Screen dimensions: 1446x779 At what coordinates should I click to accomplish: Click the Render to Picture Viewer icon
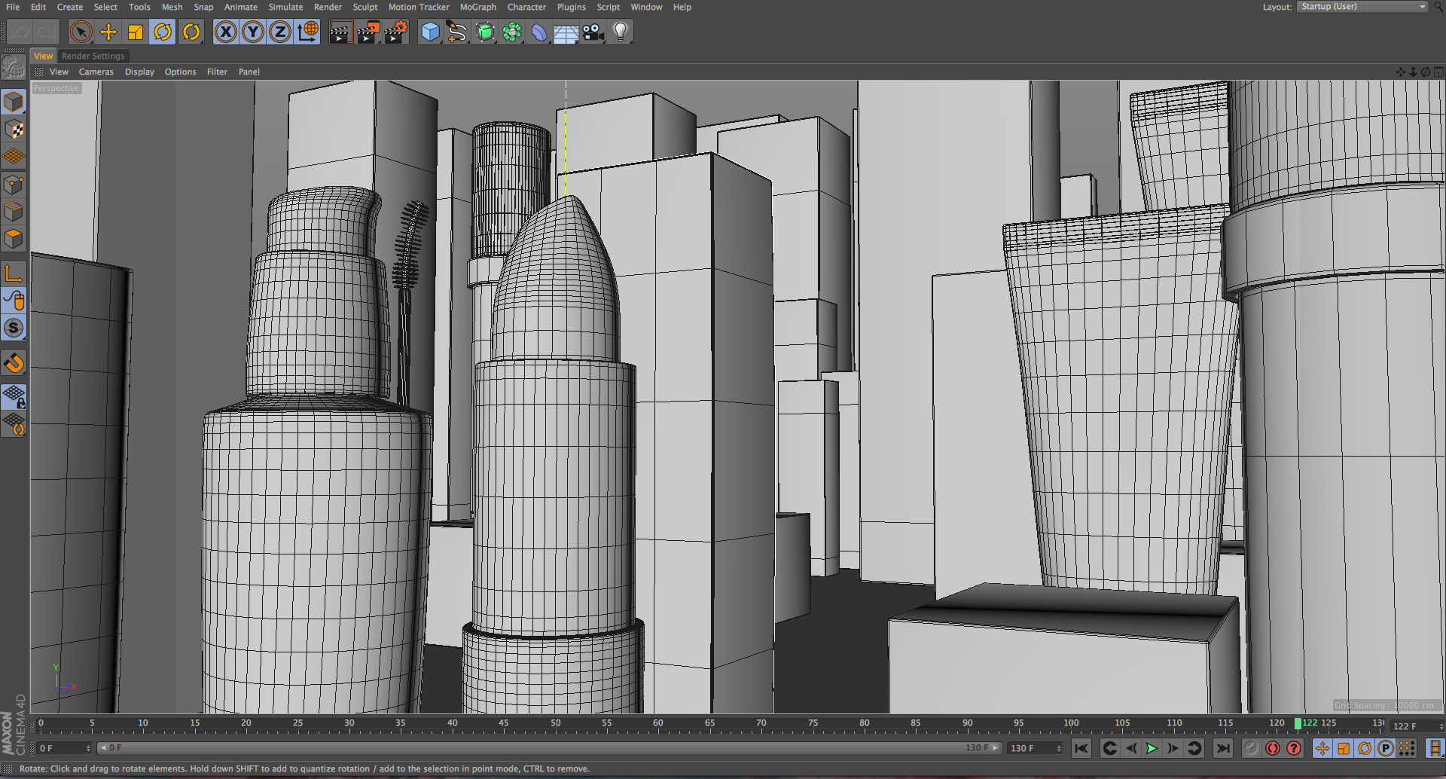pyautogui.click(x=368, y=32)
